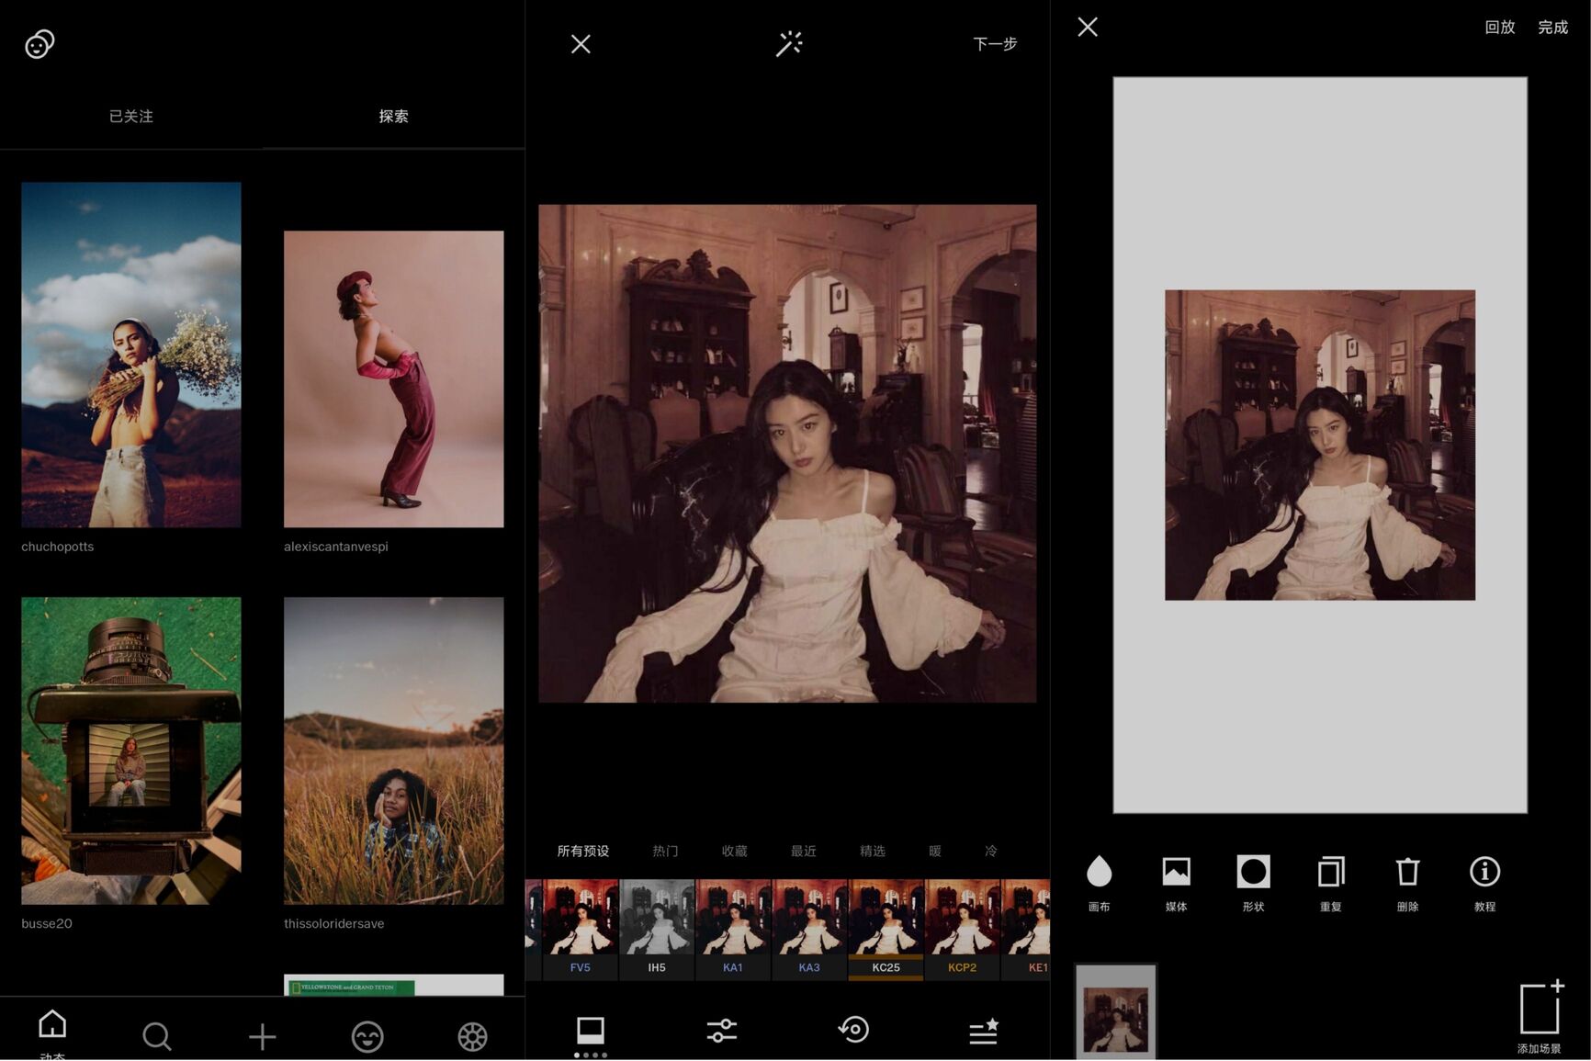The height and width of the screenshot is (1061, 1591).
Task: Tap the main photo preview in editor
Action: 787,454
